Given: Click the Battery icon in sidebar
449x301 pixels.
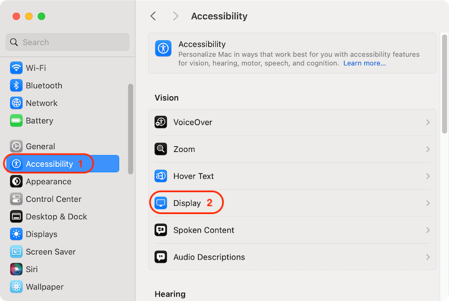Looking at the screenshot, I should coord(16,121).
